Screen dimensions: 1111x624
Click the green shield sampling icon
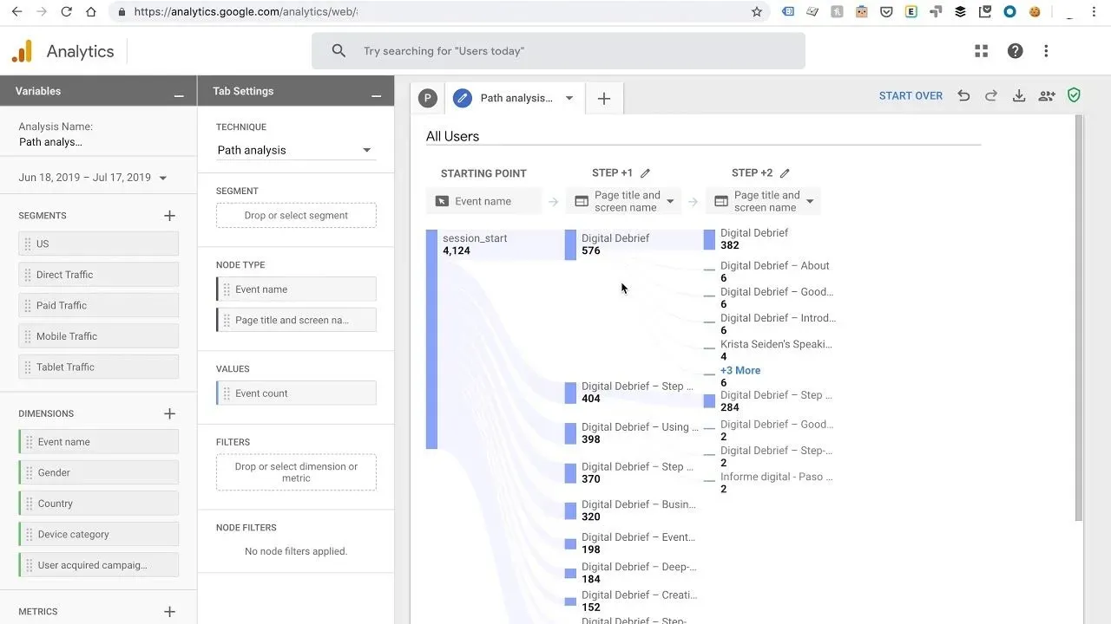1074,95
